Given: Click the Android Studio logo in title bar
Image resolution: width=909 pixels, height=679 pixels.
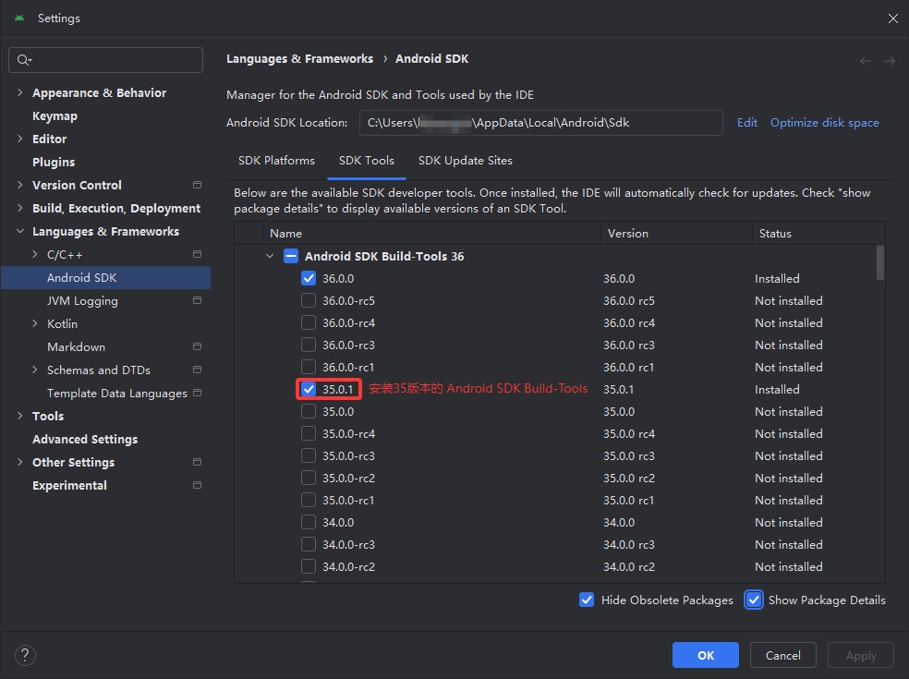Looking at the screenshot, I should click(19, 18).
